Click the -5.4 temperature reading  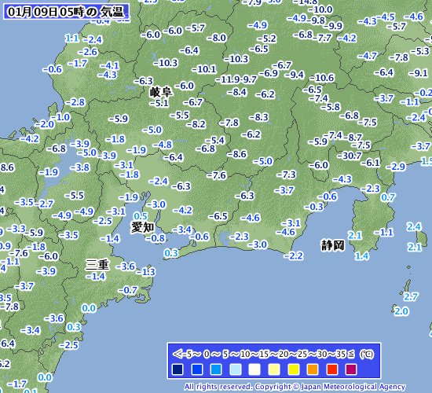pyautogui.click(x=215, y=140)
